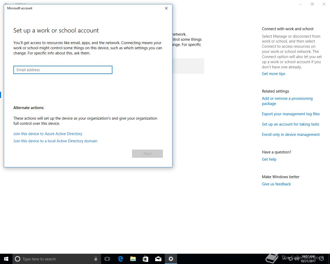
Task: Click Export your management log files
Action: (291, 114)
